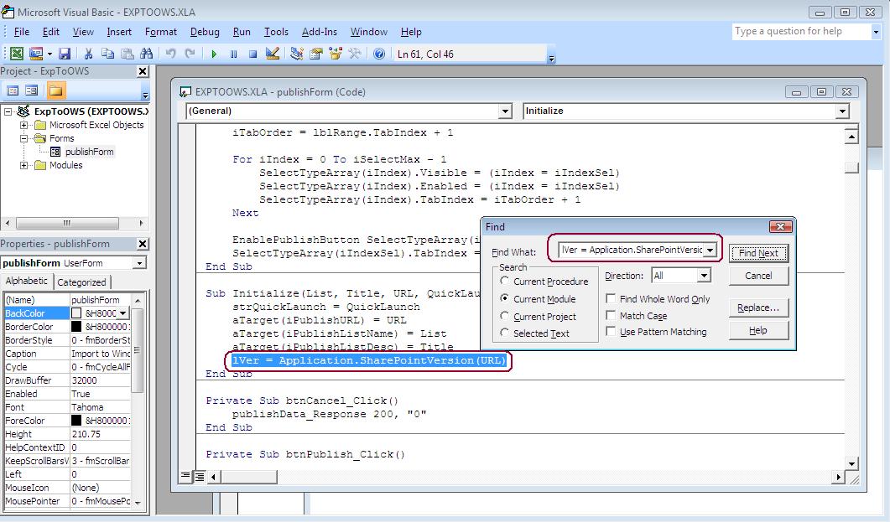Enable Find Whole Word Only checkbox
This screenshot has height=522, width=890.
point(611,298)
